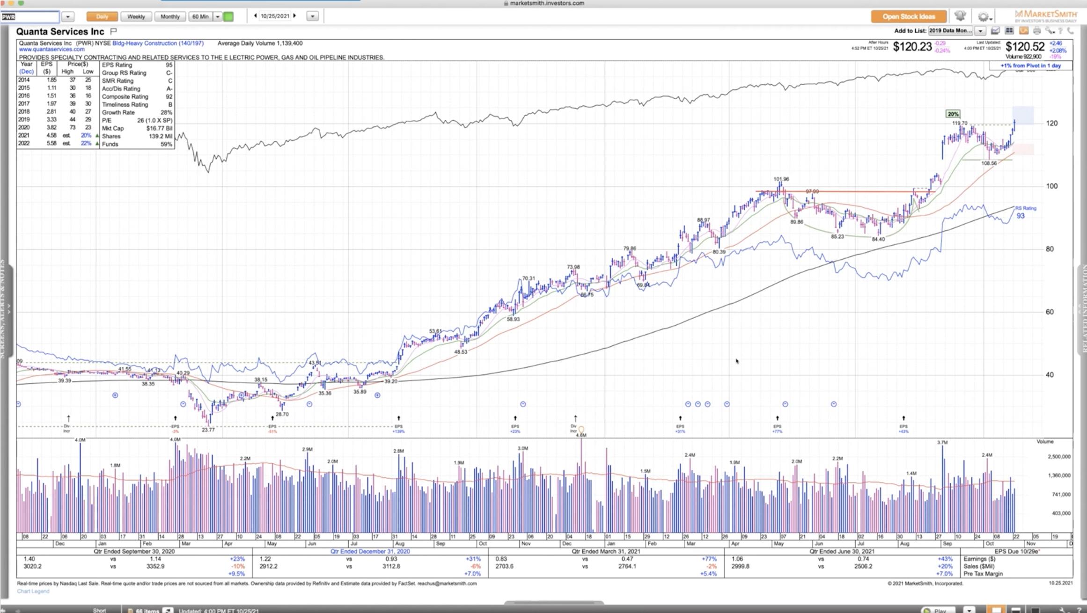Click the Play button in bottom bar
The height and width of the screenshot is (613, 1087).
(x=938, y=610)
